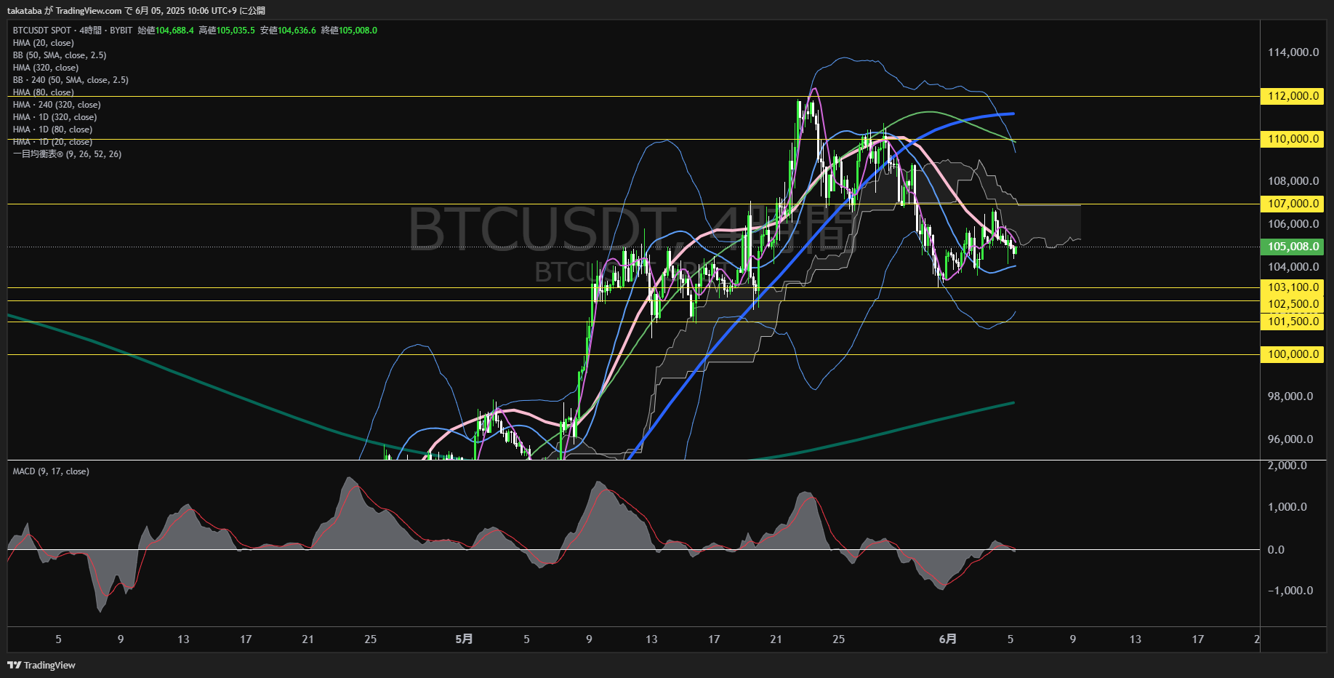This screenshot has height=678, width=1334.
Task: Click the MACD axis 0.0 value
Action: [1276, 550]
